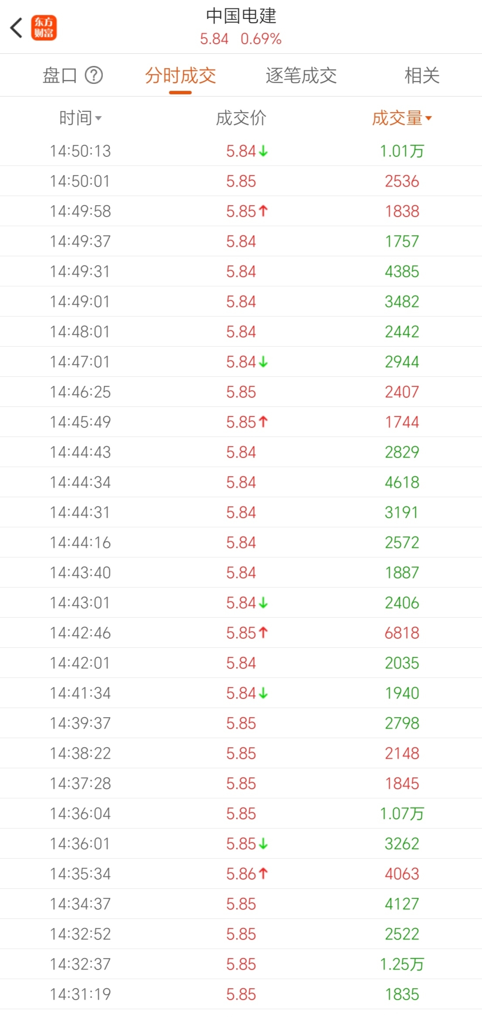
Task: Tap the 5.84 0.69% price quote
Action: pyautogui.click(x=241, y=39)
